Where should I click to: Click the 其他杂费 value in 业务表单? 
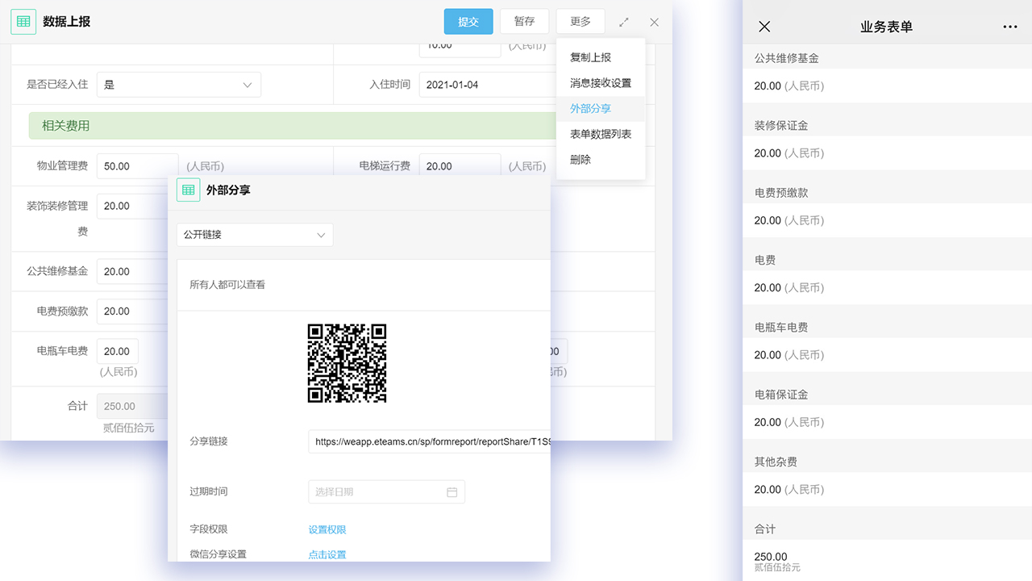click(789, 490)
